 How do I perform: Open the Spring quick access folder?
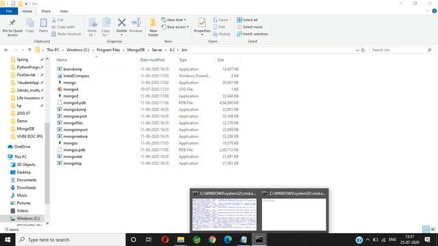(22, 59)
